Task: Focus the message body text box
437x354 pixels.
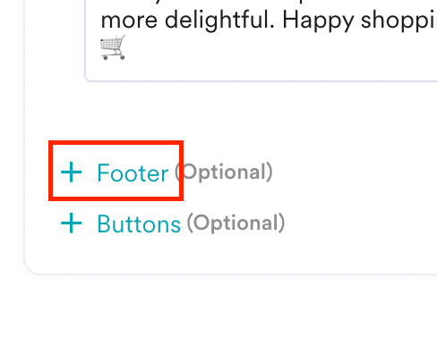Action: (x=261, y=40)
